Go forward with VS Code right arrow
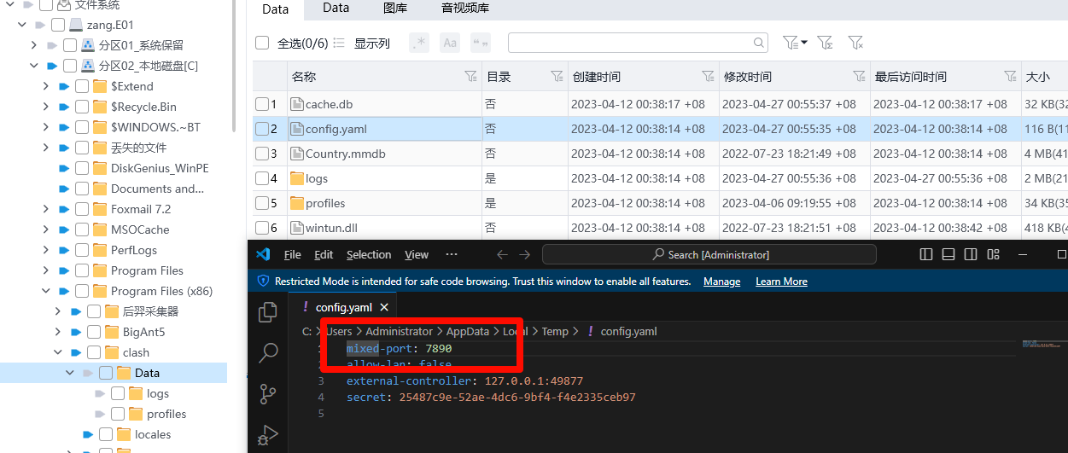Viewport: 1068px width, 453px height. pyautogui.click(x=524, y=254)
